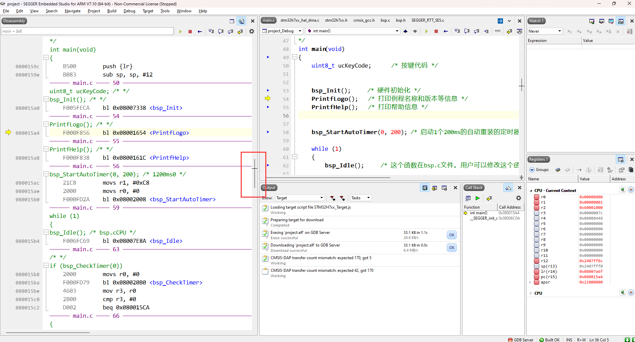Click green Go arrow in main.c editor toolbar
Screen dimensions: 635x342
[426, 31]
